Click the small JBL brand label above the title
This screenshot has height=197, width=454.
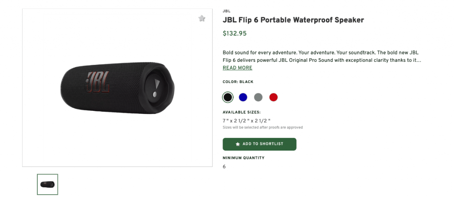click(x=227, y=11)
